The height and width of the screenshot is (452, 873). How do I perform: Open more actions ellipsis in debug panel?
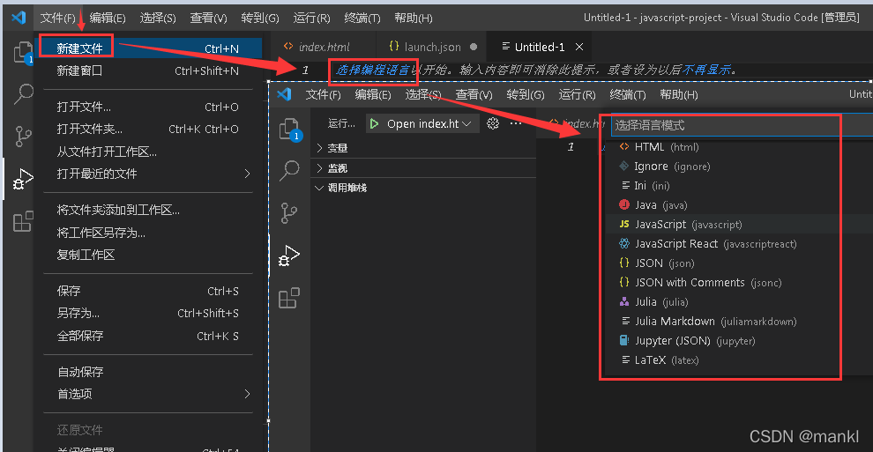tap(516, 123)
